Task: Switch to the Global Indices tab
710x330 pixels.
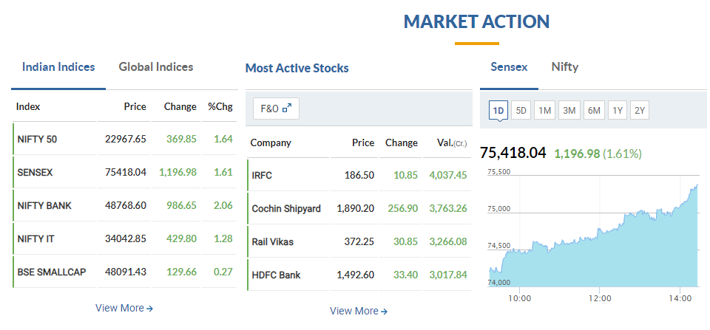Action: pyautogui.click(x=156, y=67)
